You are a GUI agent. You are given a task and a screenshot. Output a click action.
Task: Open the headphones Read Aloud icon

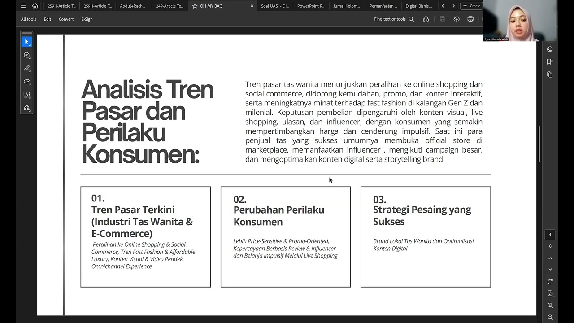(426, 19)
